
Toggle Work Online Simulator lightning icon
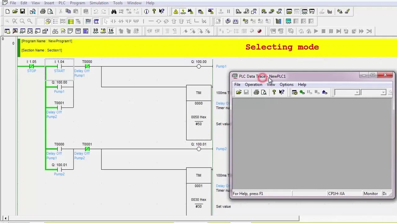tap(183, 11)
